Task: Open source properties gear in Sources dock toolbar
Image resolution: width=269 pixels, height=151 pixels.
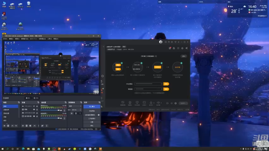Action: (x=30, y=125)
